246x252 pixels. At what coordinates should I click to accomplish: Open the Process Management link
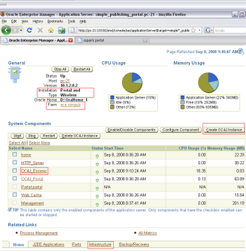tap(39, 233)
